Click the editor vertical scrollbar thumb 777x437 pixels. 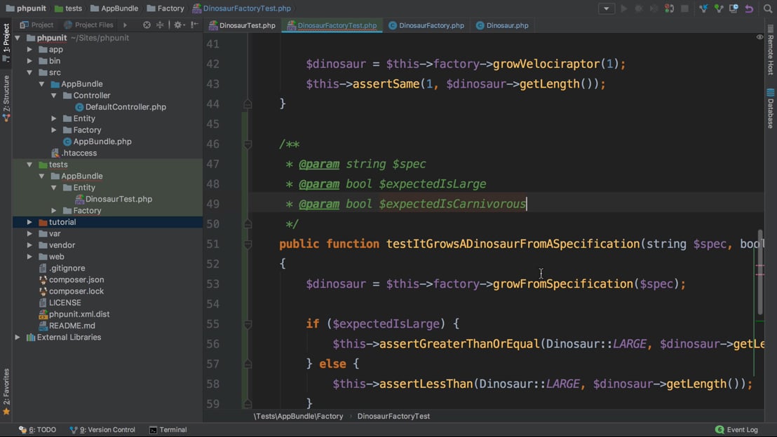tap(760, 272)
